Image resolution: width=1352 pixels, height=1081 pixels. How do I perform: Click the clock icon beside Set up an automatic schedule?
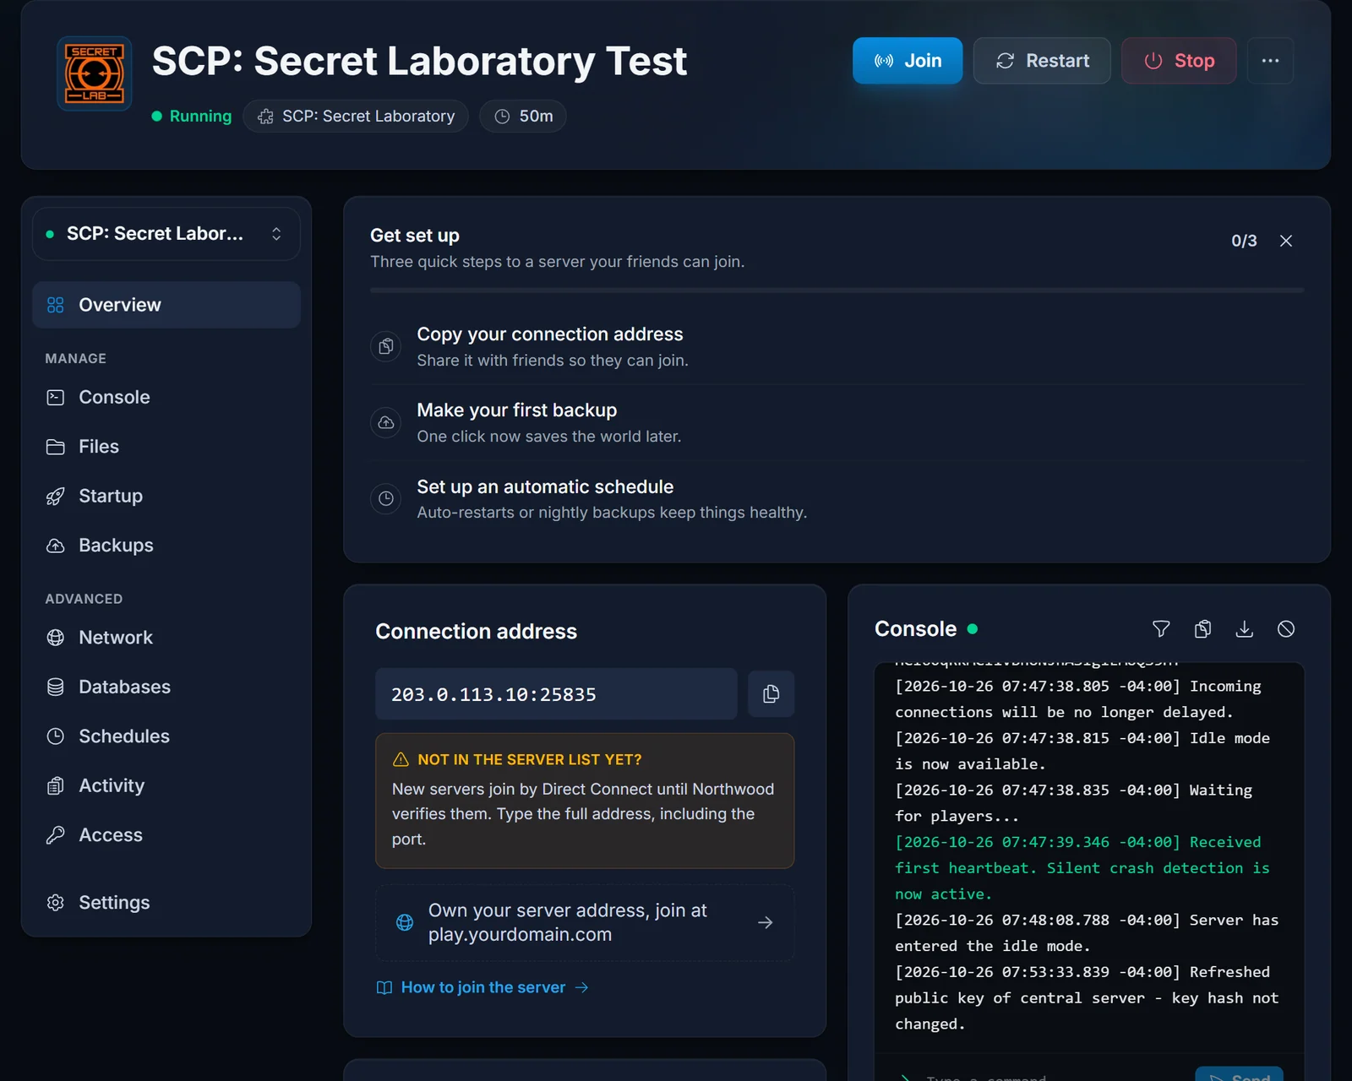[x=386, y=498]
